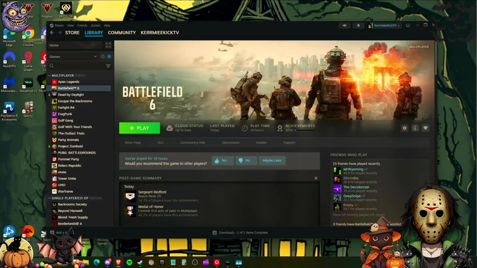Go to the COMMUNITY tab
Screen dimensions: 477x268
tap(122, 33)
